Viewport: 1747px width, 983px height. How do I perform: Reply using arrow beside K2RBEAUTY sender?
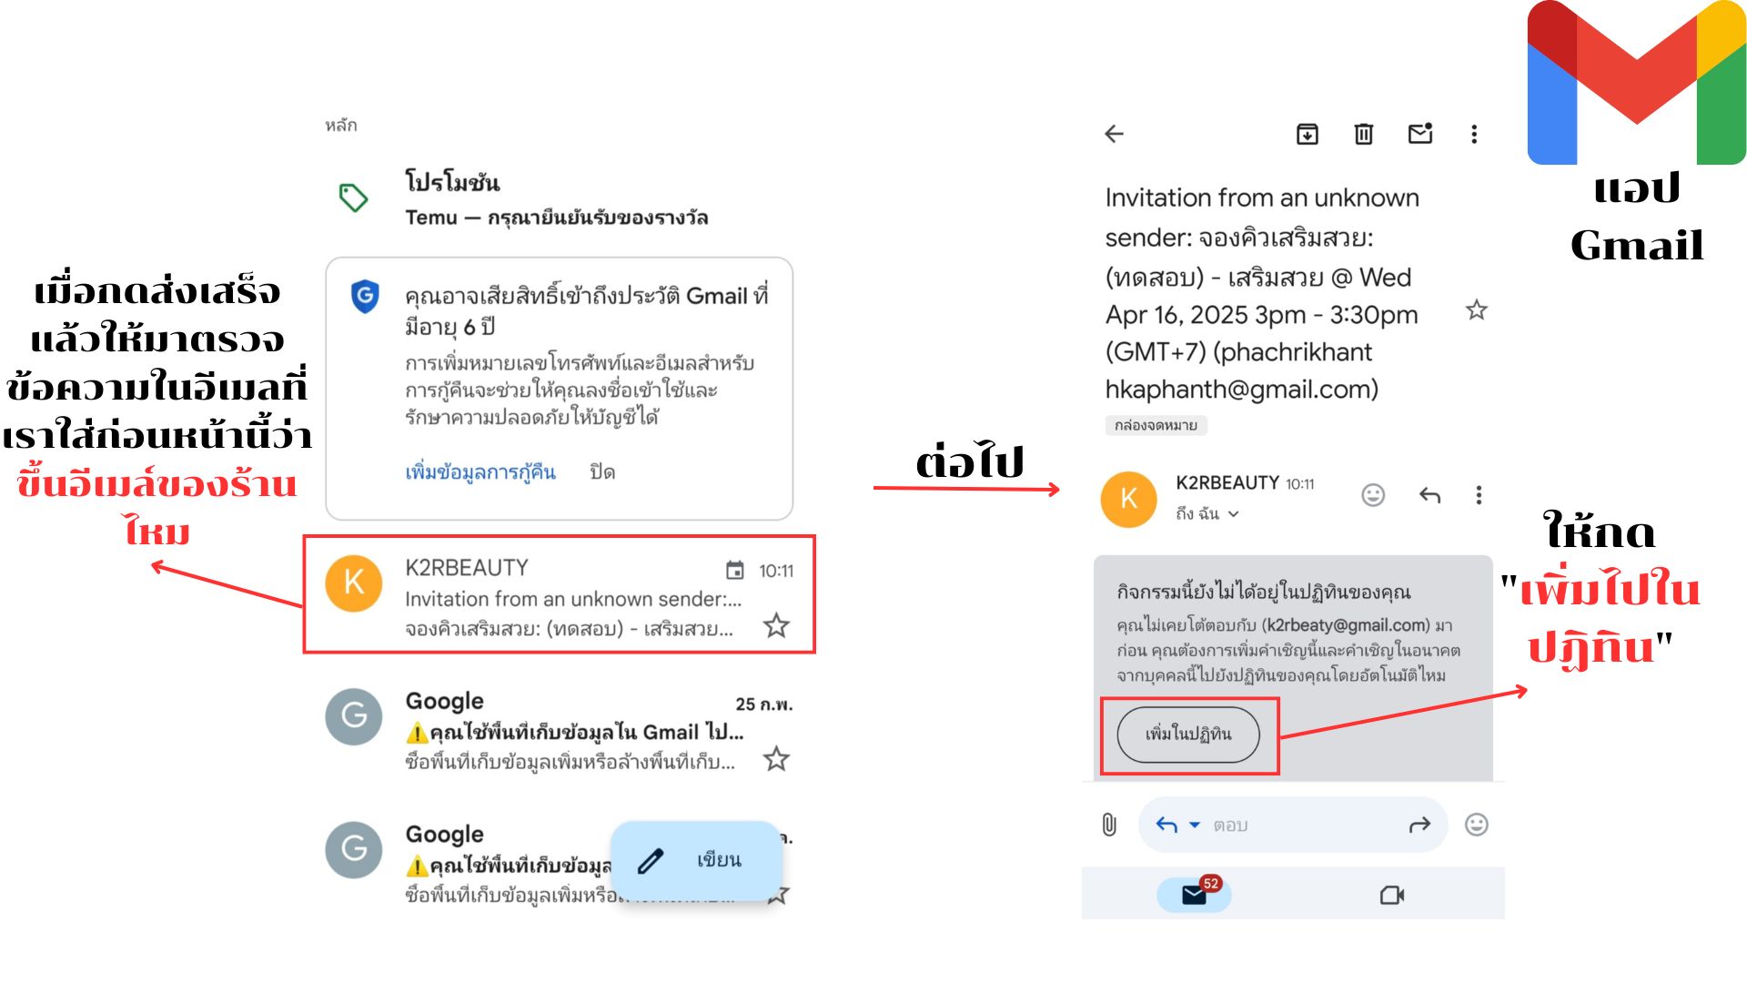[x=1429, y=495]
